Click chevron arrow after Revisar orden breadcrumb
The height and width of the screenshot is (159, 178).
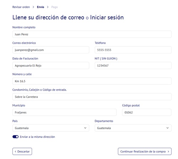point(33,7)
